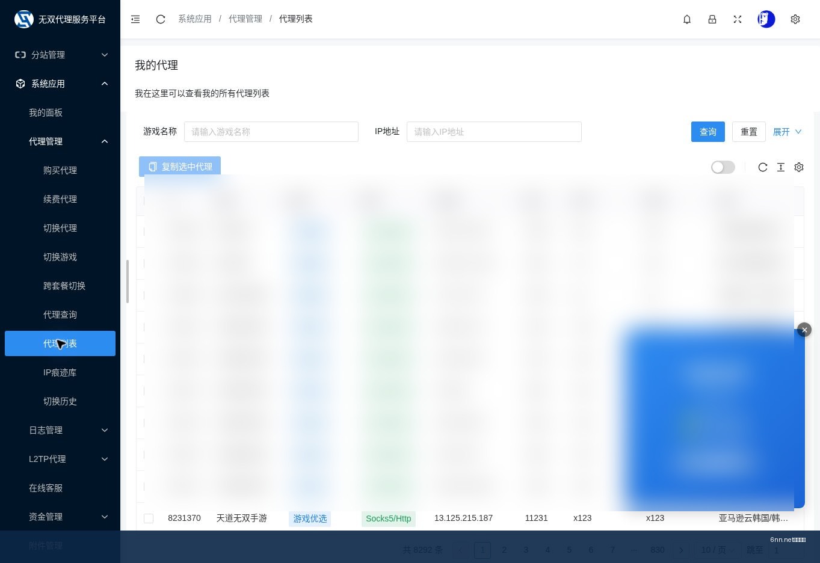Change table density icon
This screenshot has height=563, width=820.
click(781, 167)
